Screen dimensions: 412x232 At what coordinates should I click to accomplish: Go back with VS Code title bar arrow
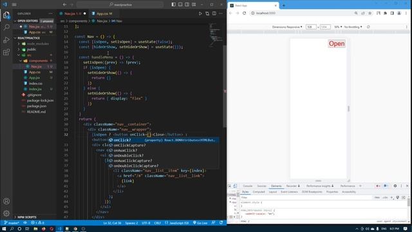64,5
